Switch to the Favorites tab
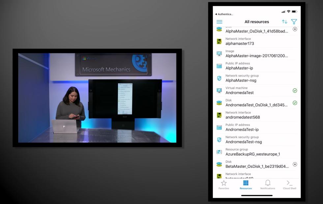Image resolution: width=323 pixels, height=204 pixels. 224,185
